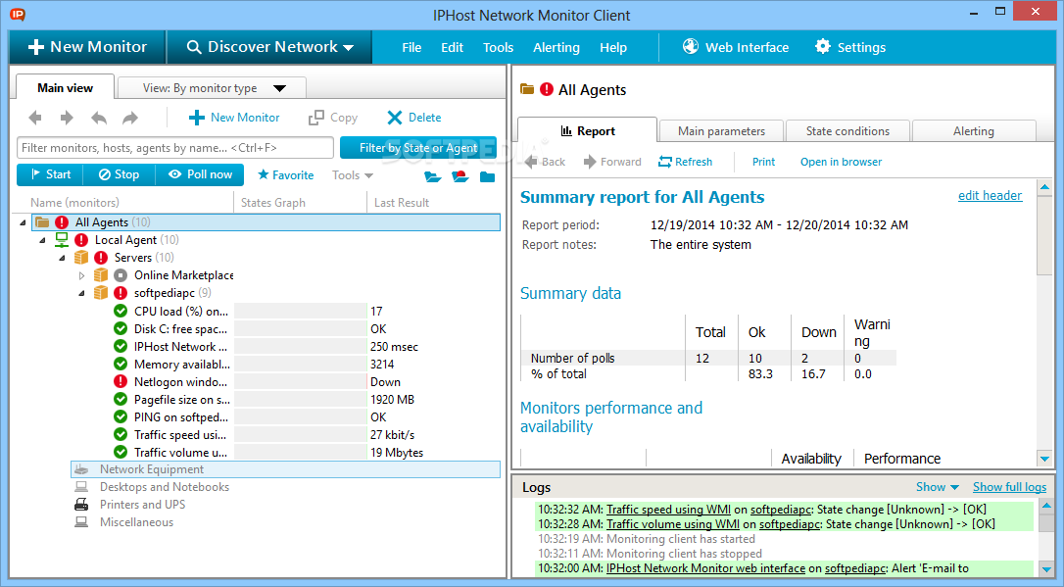Open the Help menu

point(612,47)
